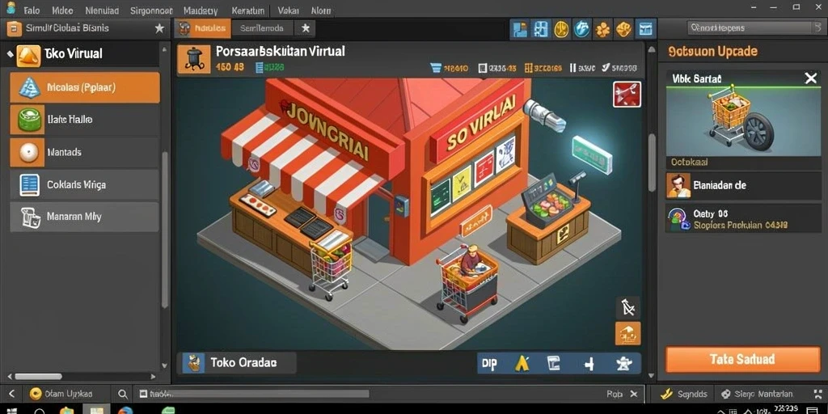Open the blue storefront icon at toolbar end

[645, 28]
